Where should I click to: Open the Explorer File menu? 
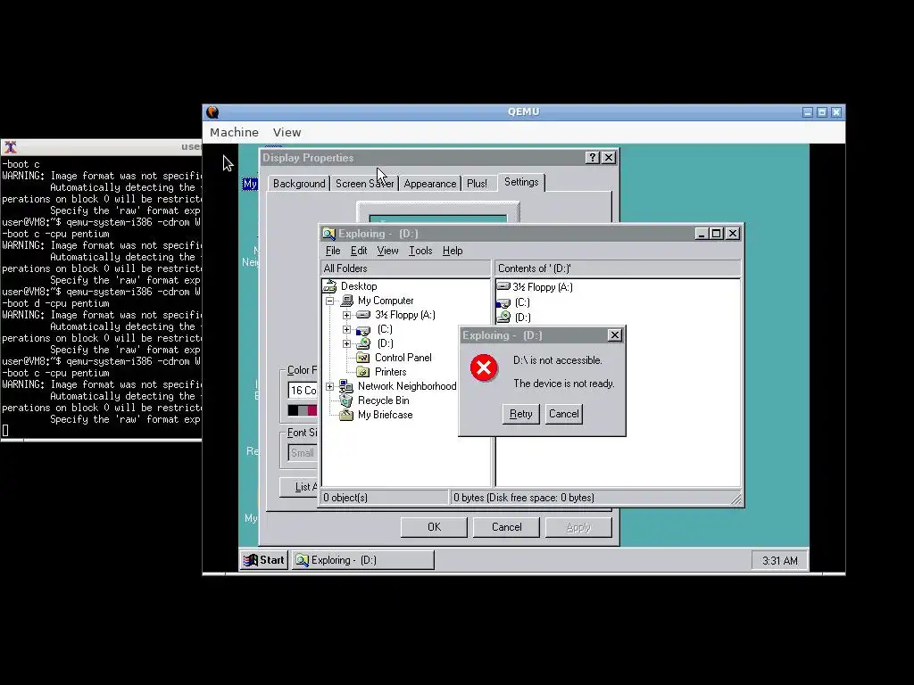pyautogui.click(x=333, y=251)
